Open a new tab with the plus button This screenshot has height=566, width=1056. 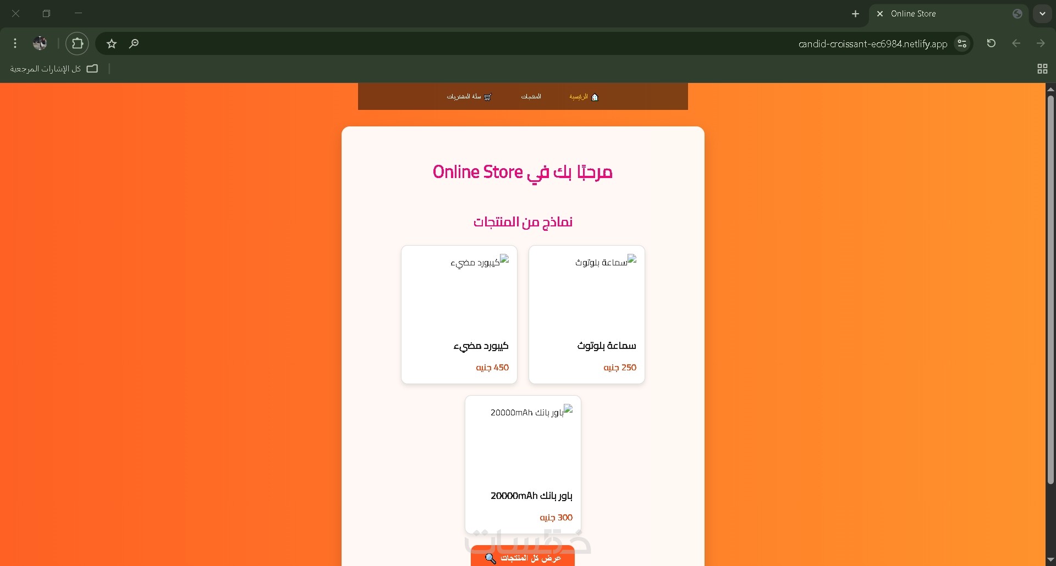[855, 14]
